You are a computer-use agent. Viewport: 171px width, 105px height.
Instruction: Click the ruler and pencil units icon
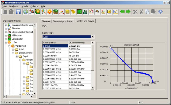coord(115,12)
